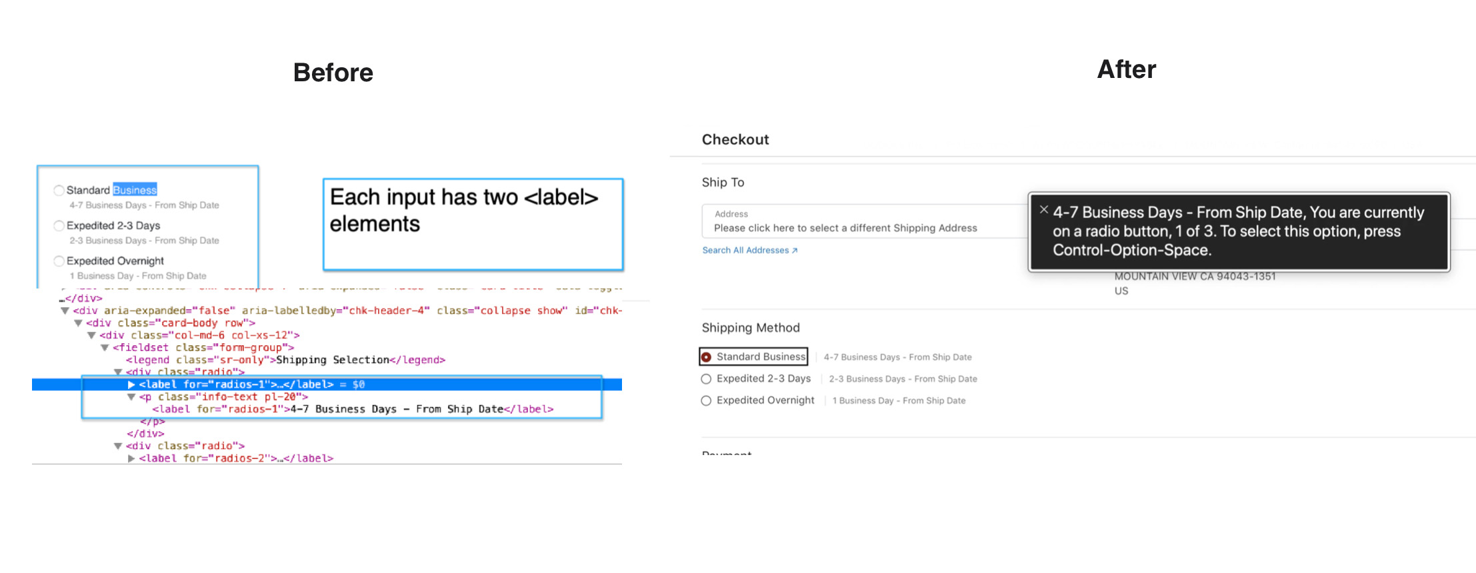Expand the label for="radios-2" node
The width and height of the screenshot is (1476, 573).
131,458
